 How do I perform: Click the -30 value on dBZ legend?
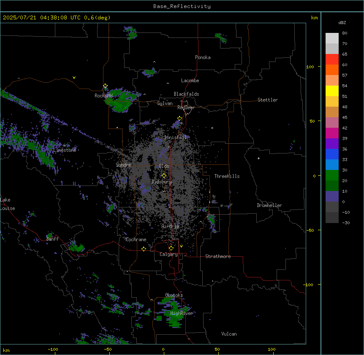346,223
